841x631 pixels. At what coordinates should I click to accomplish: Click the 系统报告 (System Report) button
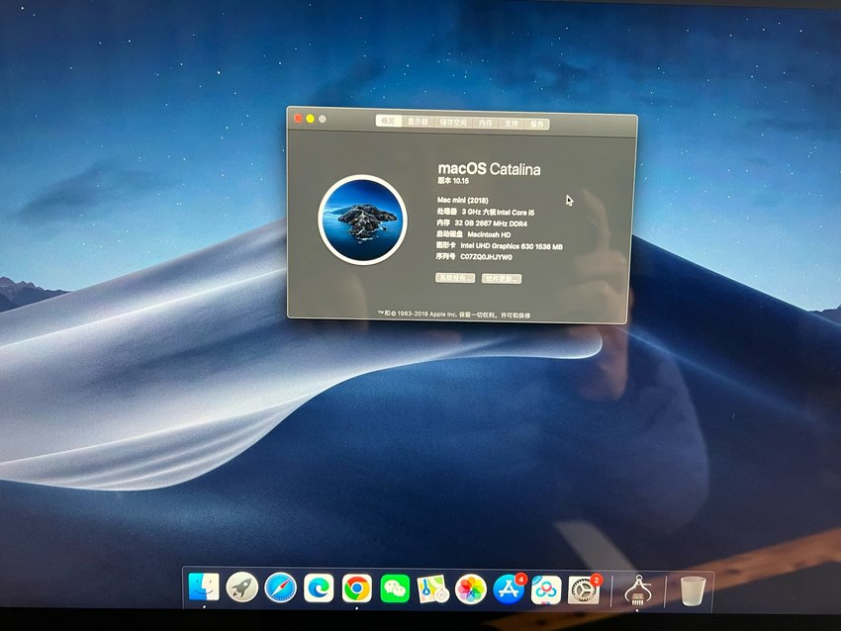pyautogui.click(x=455, y=278)
